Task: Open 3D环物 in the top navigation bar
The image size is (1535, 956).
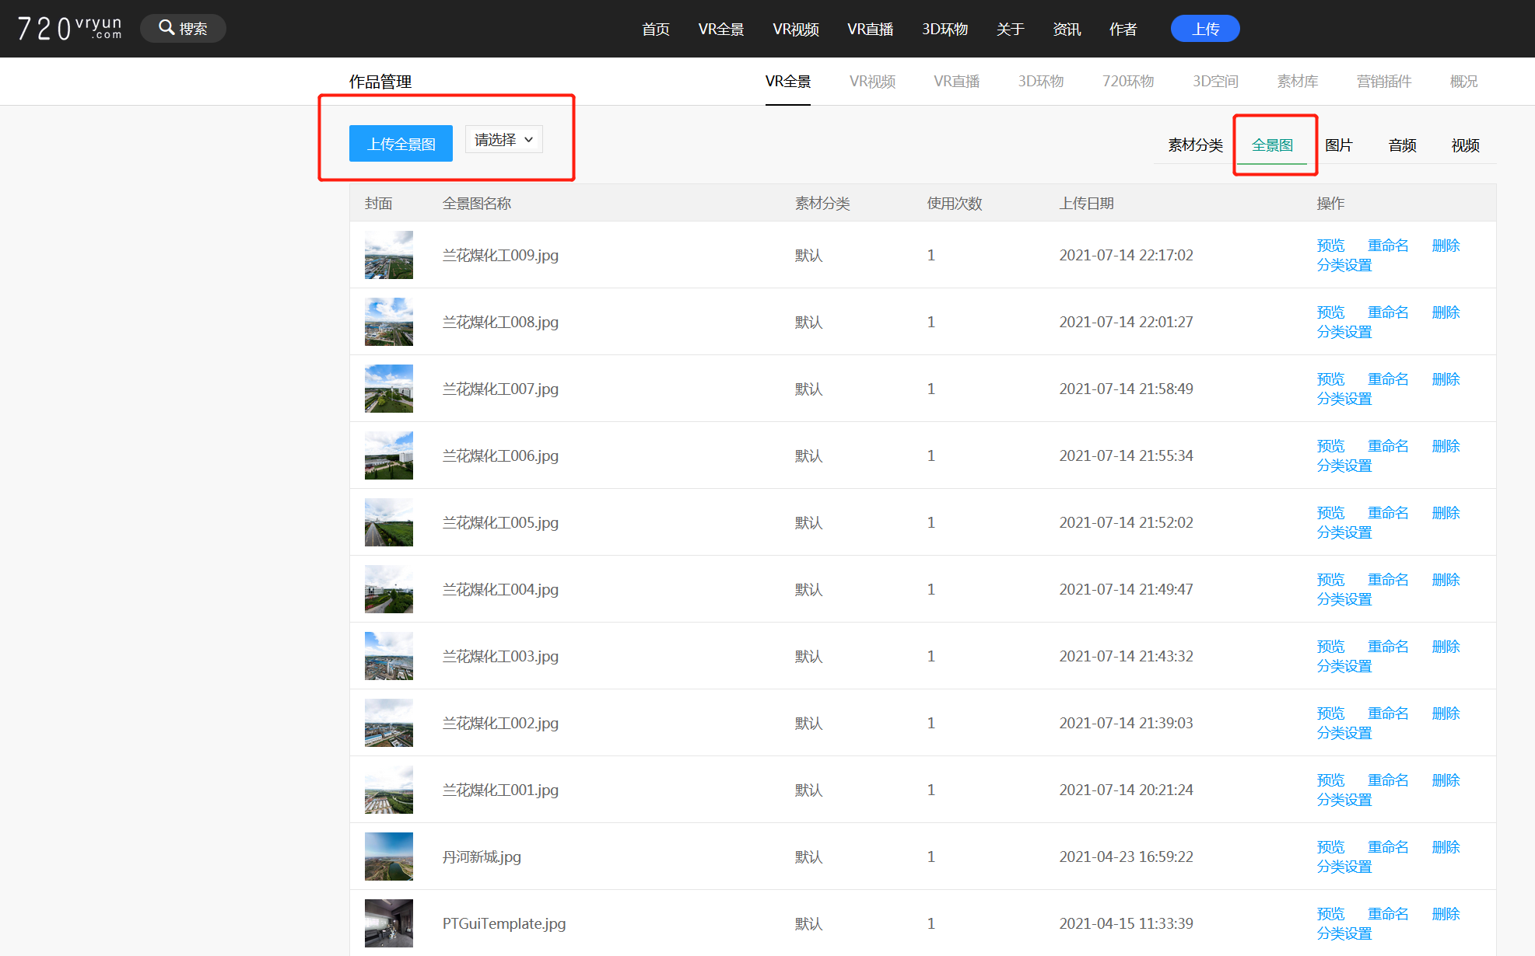Action: [x=945, y=29]
